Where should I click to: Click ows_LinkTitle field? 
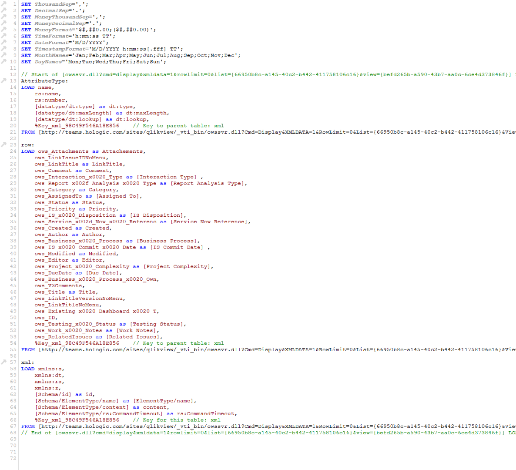coord(57,164)
